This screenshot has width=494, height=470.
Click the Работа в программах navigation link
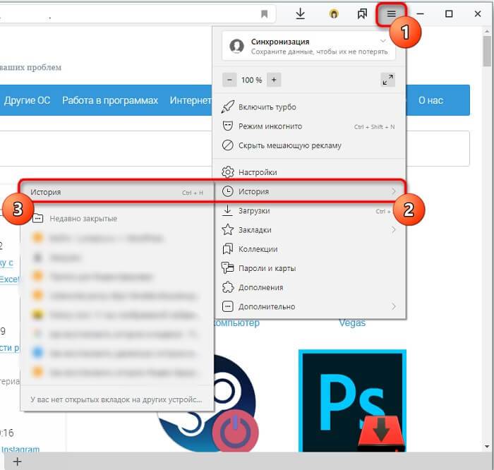110,100
